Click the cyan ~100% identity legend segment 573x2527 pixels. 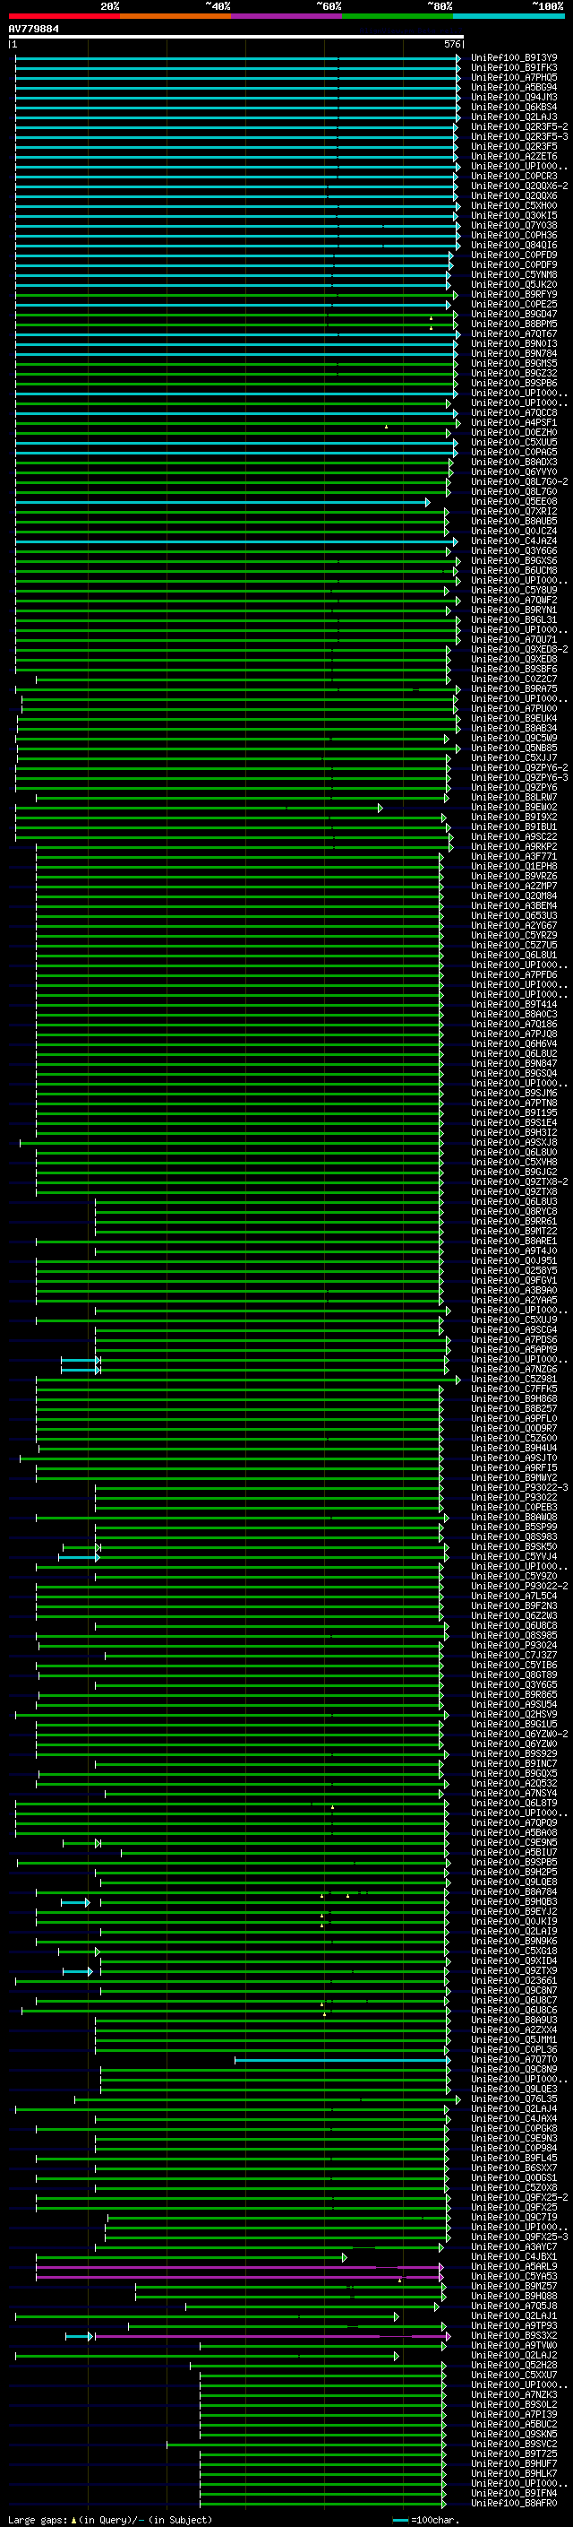click(x=509, y=16)
